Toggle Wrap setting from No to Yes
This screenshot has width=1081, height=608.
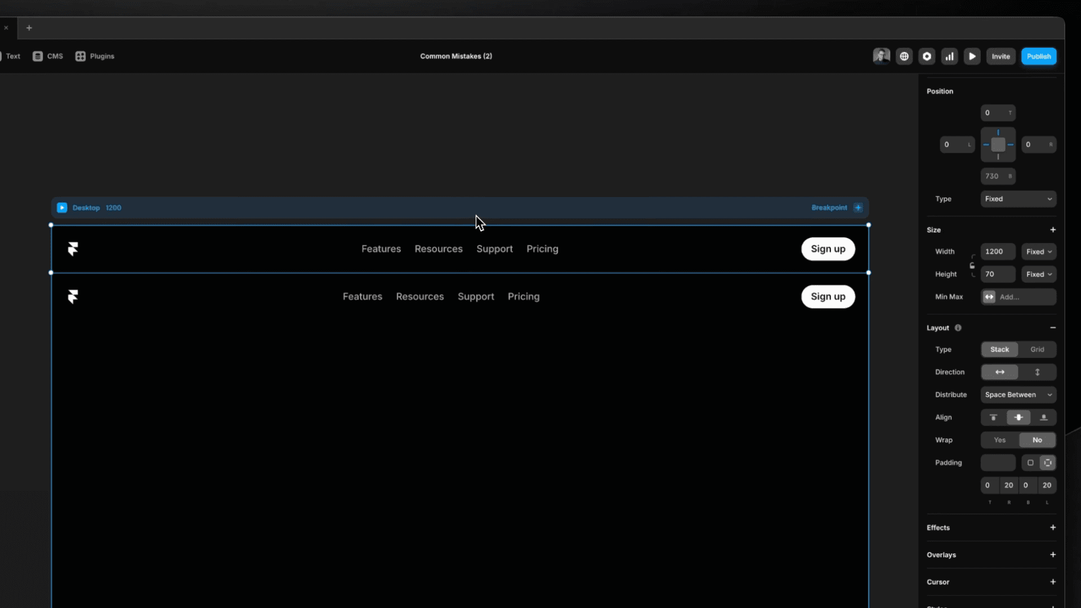[1000, 440]
